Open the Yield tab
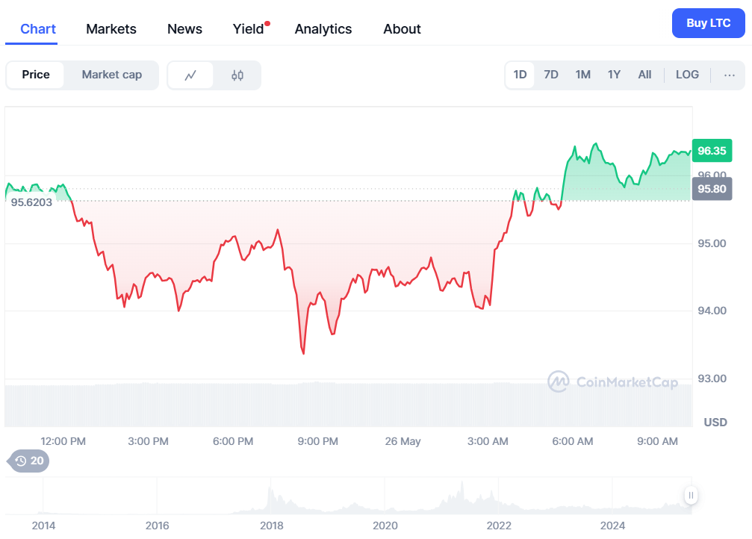 pyautogui.click(x=249, y=29)
